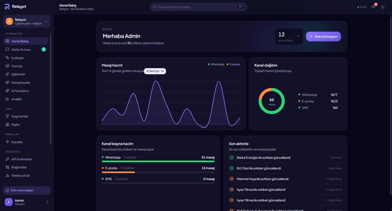The image size is (392, 211).
Task: Click the purple Admin avatar
Action: coord(9,202)
